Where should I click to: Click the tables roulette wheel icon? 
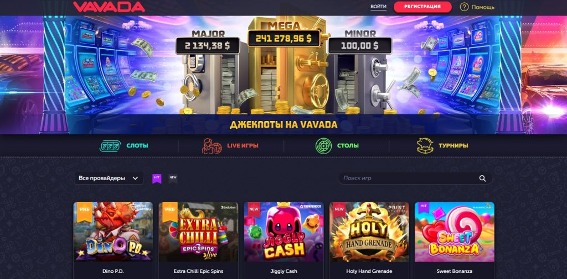[323, 146]
